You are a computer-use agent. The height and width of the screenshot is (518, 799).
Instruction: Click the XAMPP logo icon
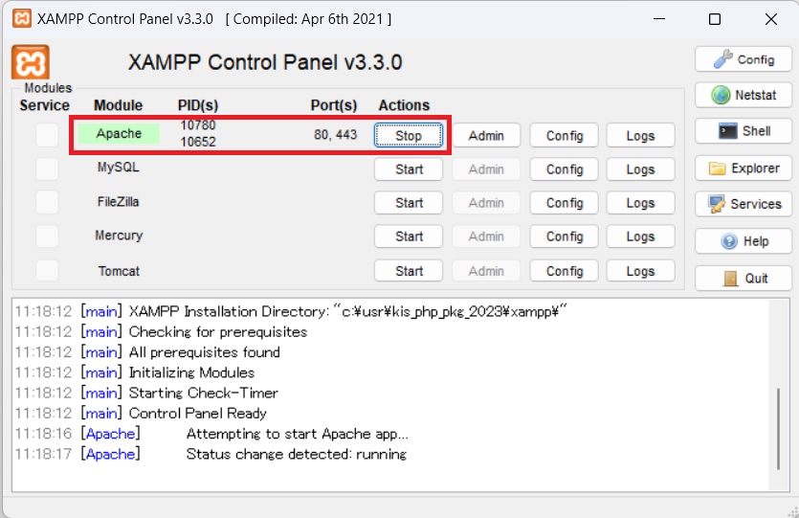[30, 63]
